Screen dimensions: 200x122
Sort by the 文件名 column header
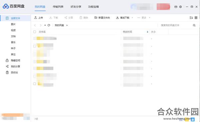coord(42,32)
